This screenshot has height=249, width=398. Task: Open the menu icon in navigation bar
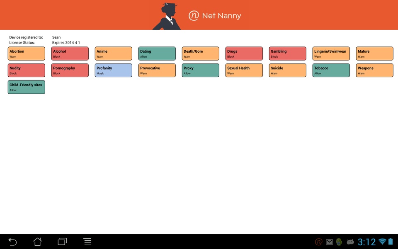[87, 242]
